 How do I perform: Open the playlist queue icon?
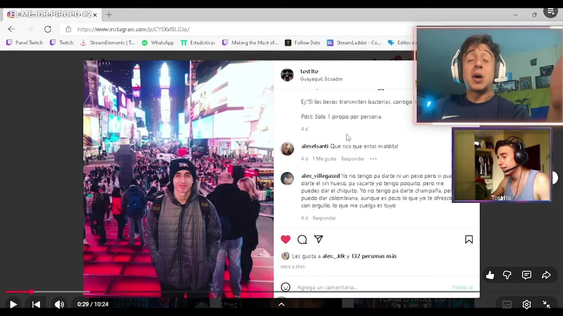[551, 11]
